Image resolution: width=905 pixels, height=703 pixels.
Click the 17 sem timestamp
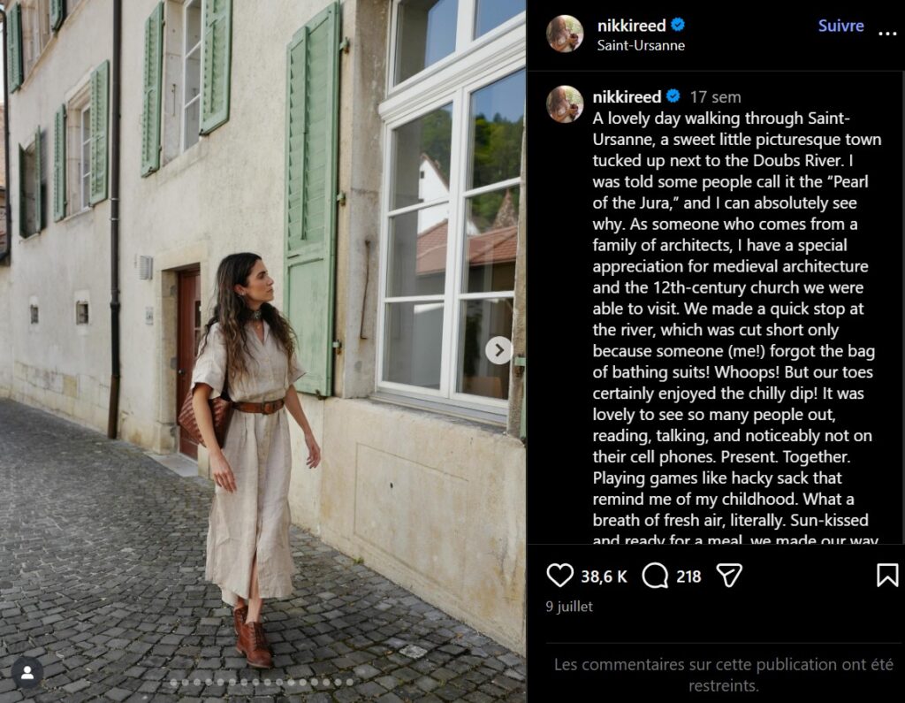coord(715,97)
